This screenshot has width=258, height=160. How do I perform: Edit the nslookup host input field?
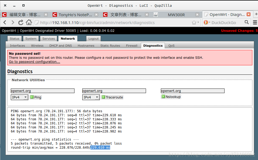(192, 91)
